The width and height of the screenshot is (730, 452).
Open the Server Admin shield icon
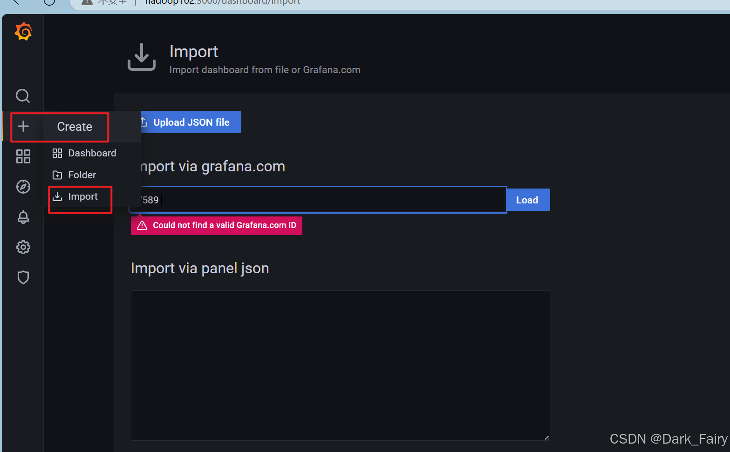pyautogui.click(x=23, y=277)
